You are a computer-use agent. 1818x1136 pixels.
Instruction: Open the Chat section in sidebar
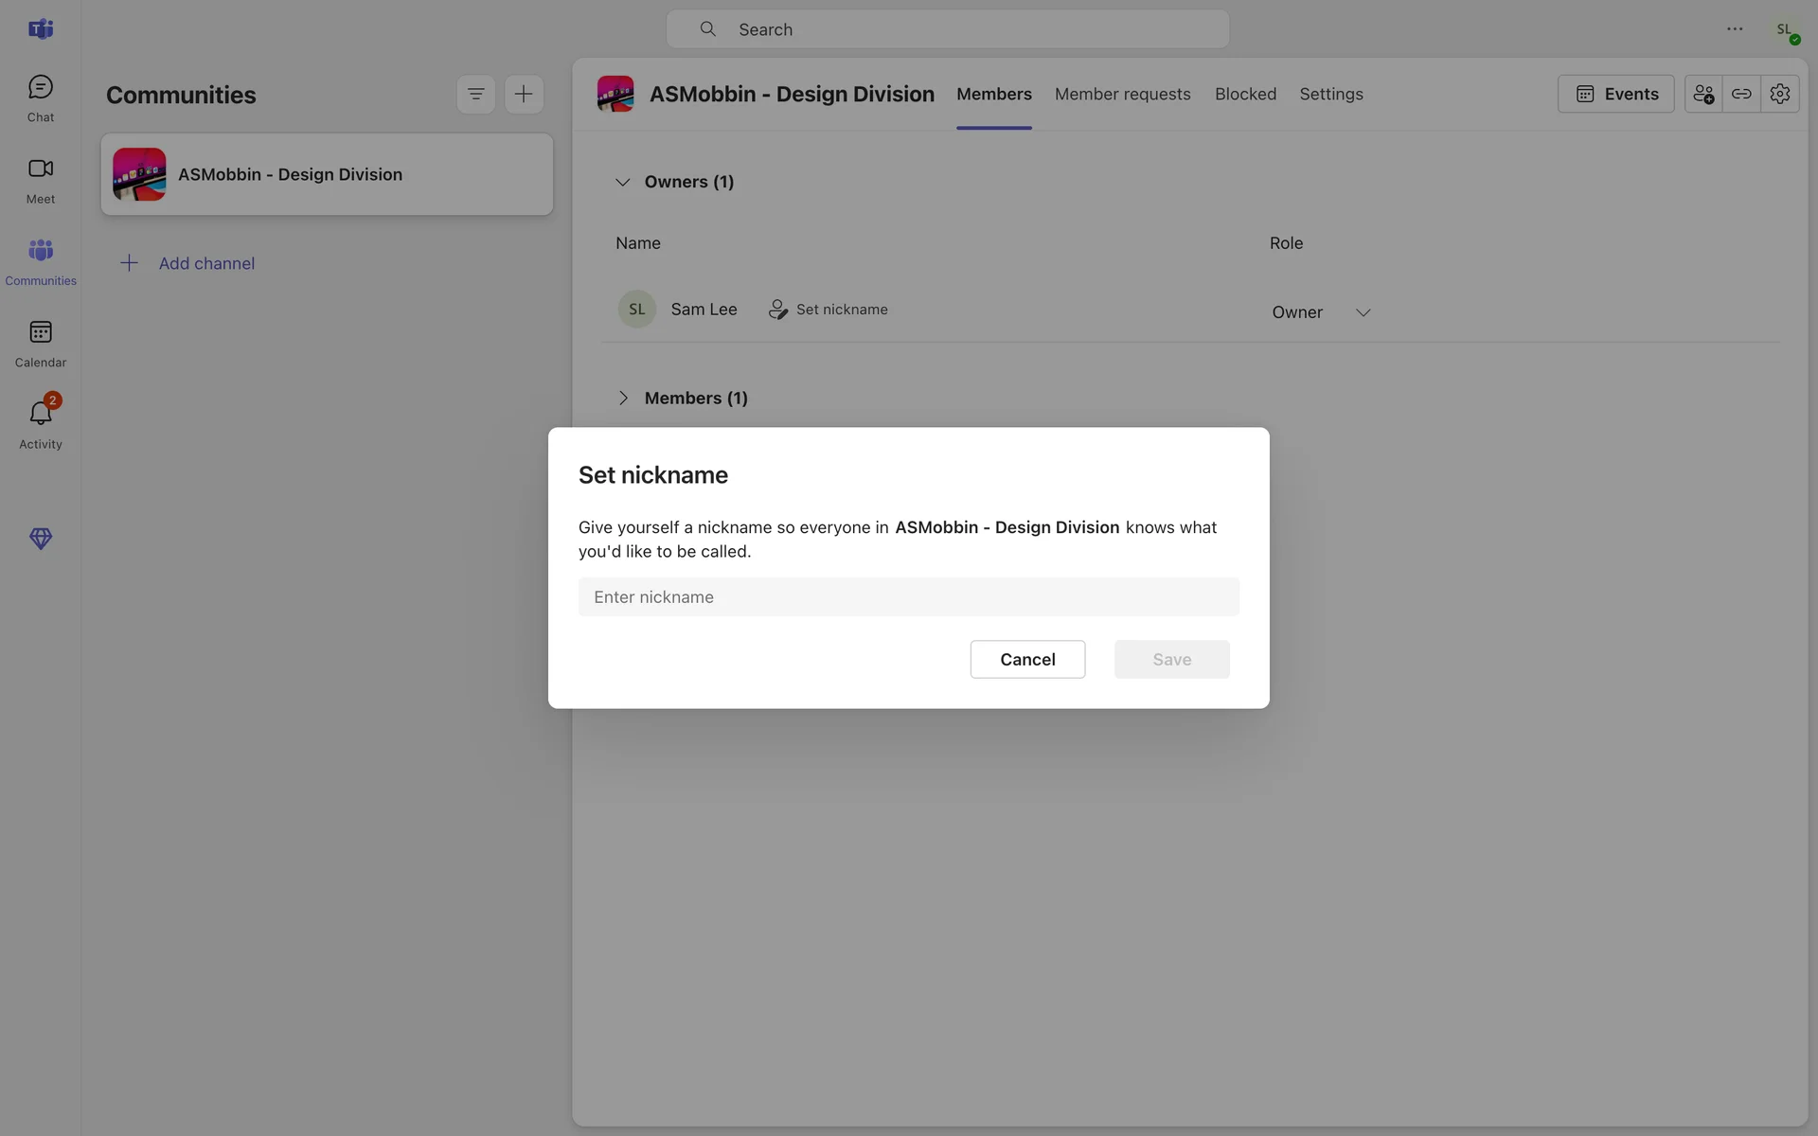pos(40,98)
